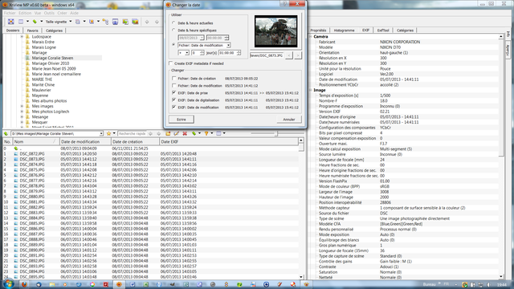Check 'Fichier: Date de création' checkbox
This screenshot has height=289, width=514.
(174, 79)
